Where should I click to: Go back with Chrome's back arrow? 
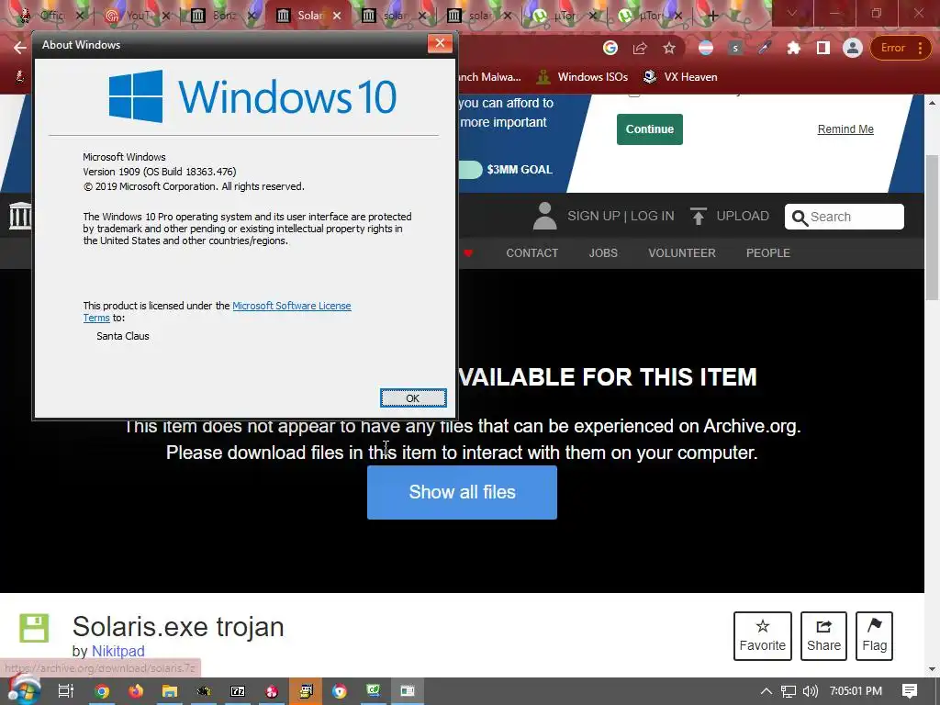point(20,48)
